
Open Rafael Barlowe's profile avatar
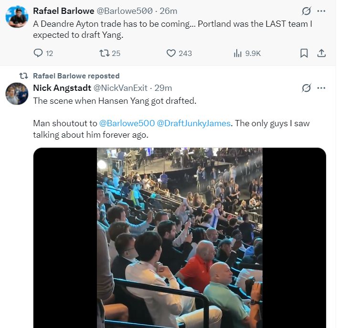(x=17, y=17)
